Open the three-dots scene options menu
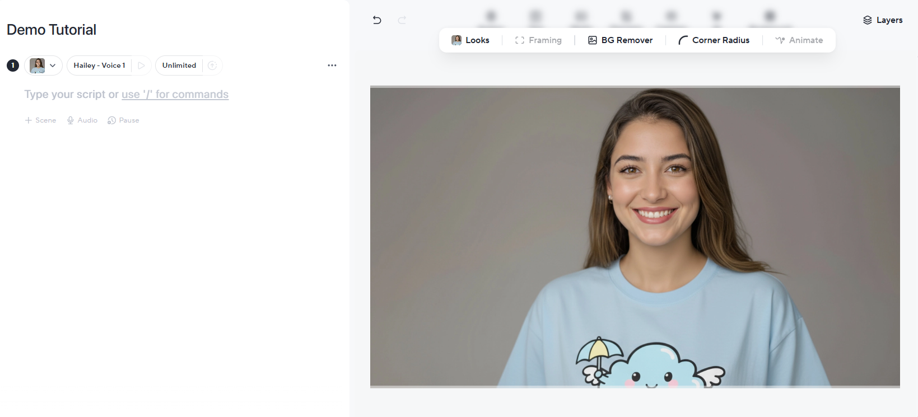 (x=332, y=65)
